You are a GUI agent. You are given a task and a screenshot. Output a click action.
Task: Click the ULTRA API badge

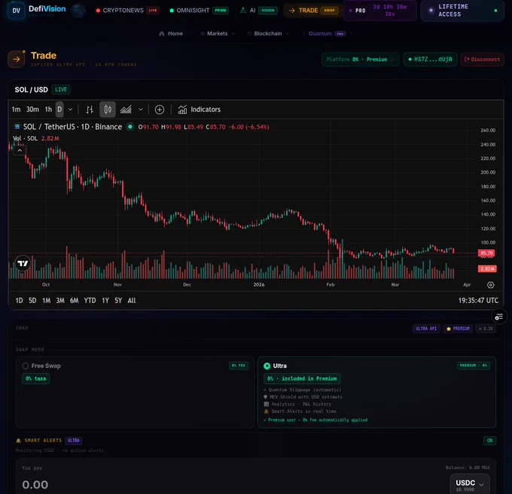pyautogui.click(x=426, y=329)
